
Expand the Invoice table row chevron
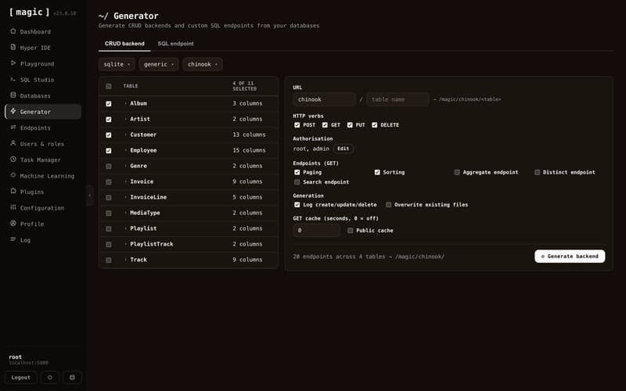point(125,181)
